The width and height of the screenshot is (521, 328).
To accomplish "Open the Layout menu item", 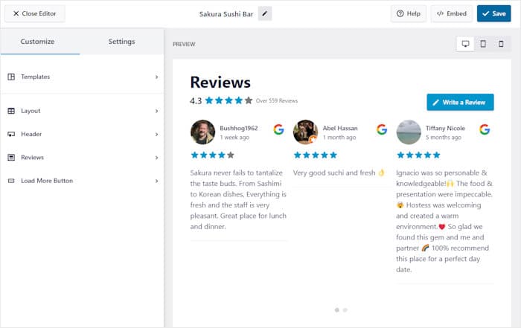I will tap(82, 111).
